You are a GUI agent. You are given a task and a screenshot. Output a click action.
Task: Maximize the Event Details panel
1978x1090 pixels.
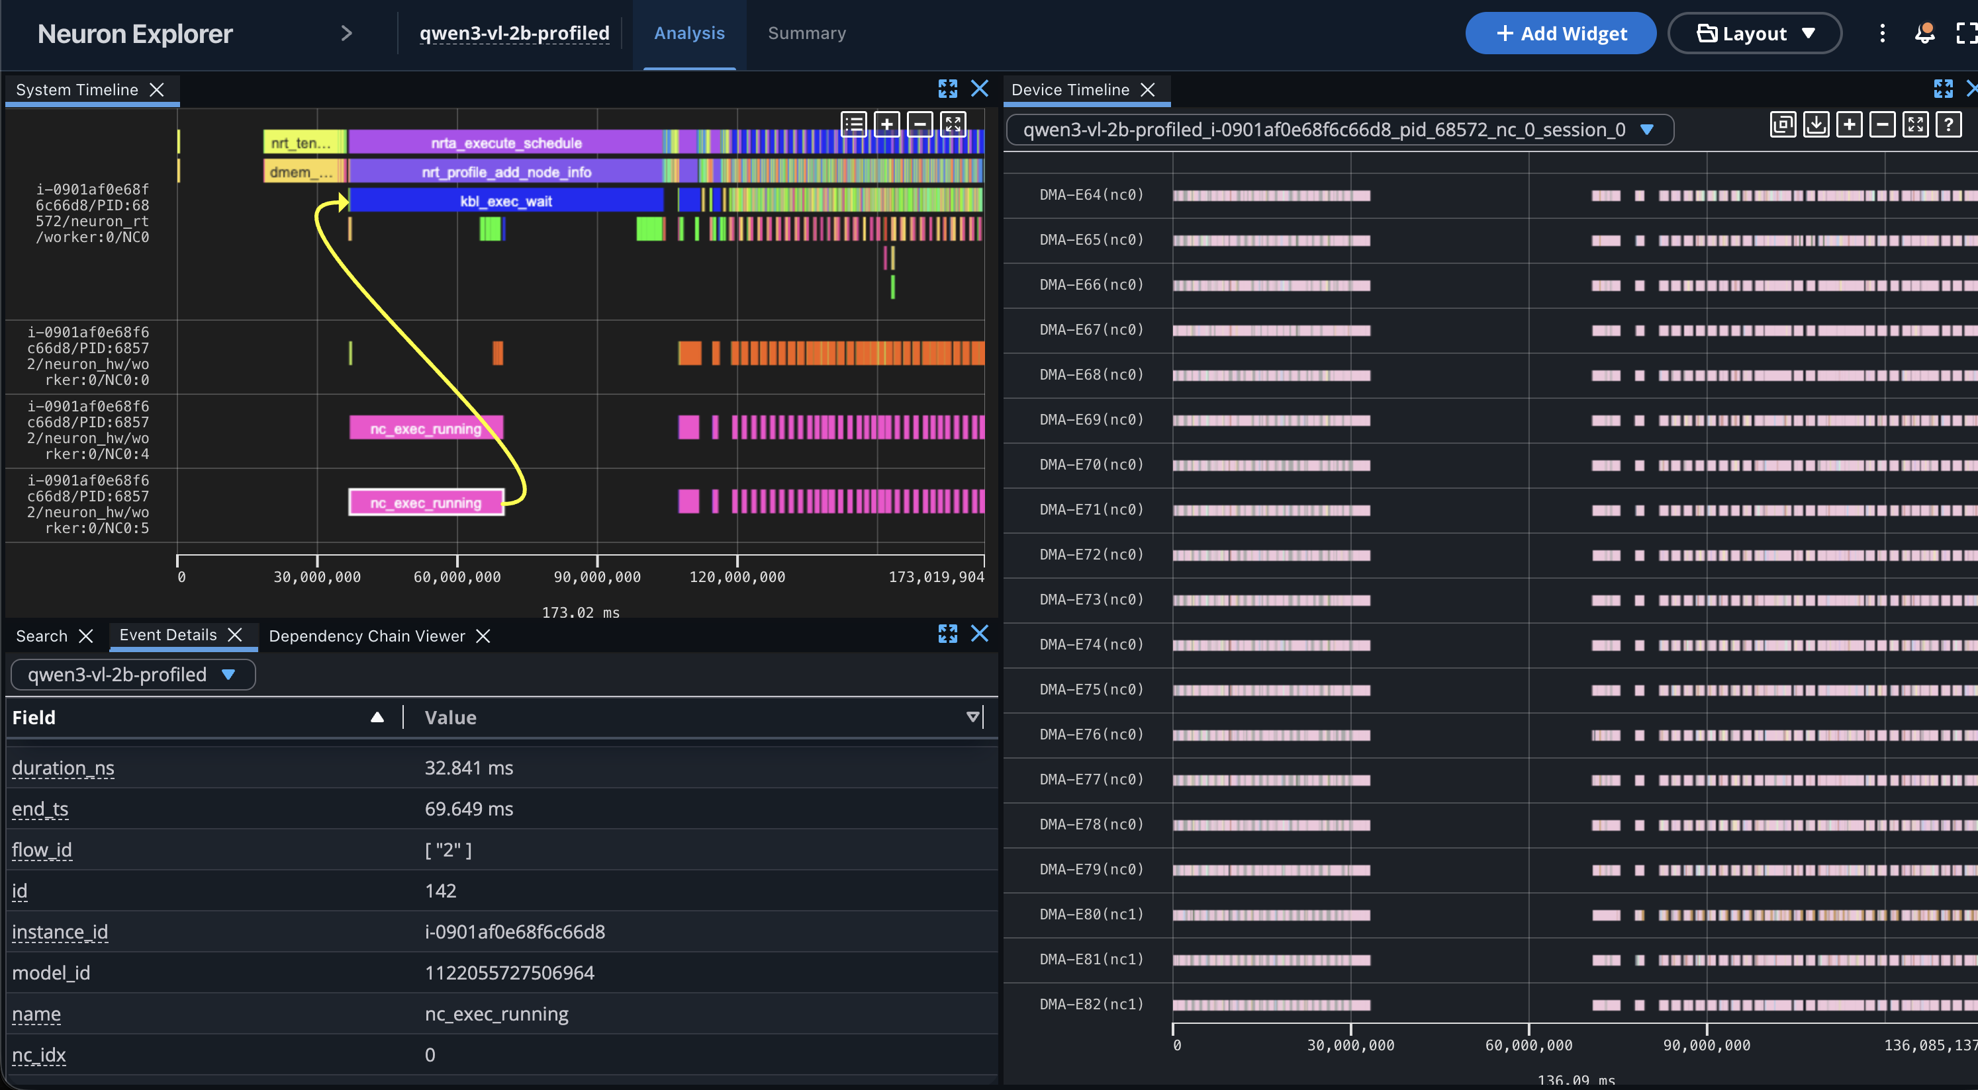pos(947,634)
